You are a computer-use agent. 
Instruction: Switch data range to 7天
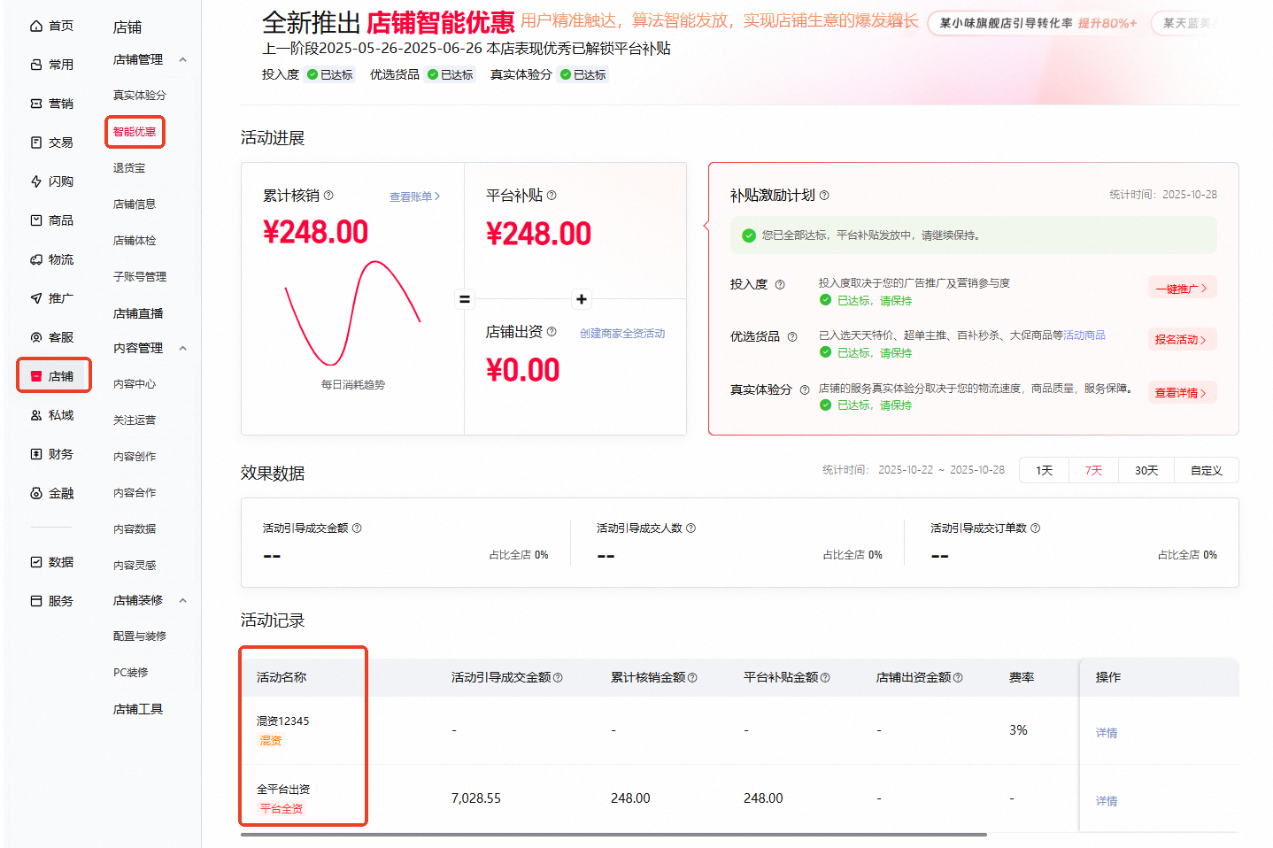(x=1094, y=471)
